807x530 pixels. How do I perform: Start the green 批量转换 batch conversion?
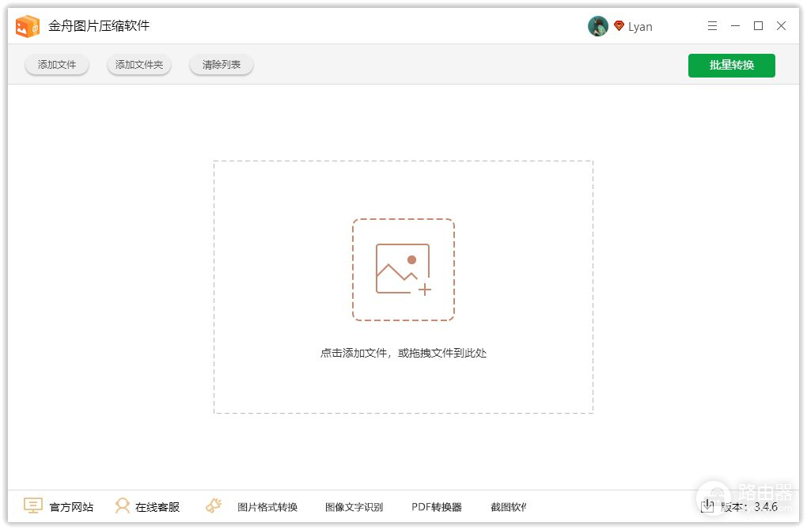point(731,65)
